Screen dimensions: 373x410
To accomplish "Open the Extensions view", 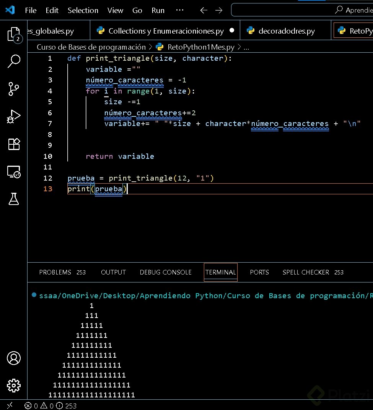I will click(x=14, y=144).
